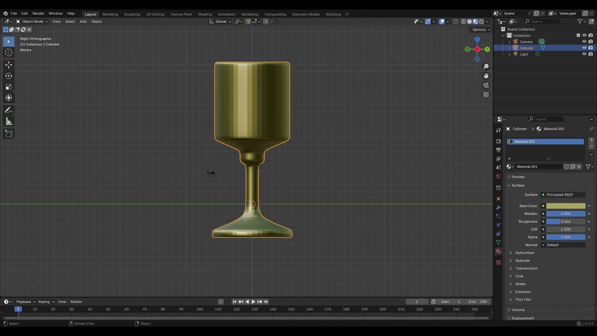Switch to solid viewport shading

469,21
